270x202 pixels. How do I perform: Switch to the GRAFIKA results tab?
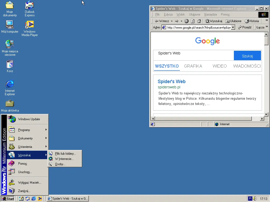click(x=193, y=66)
